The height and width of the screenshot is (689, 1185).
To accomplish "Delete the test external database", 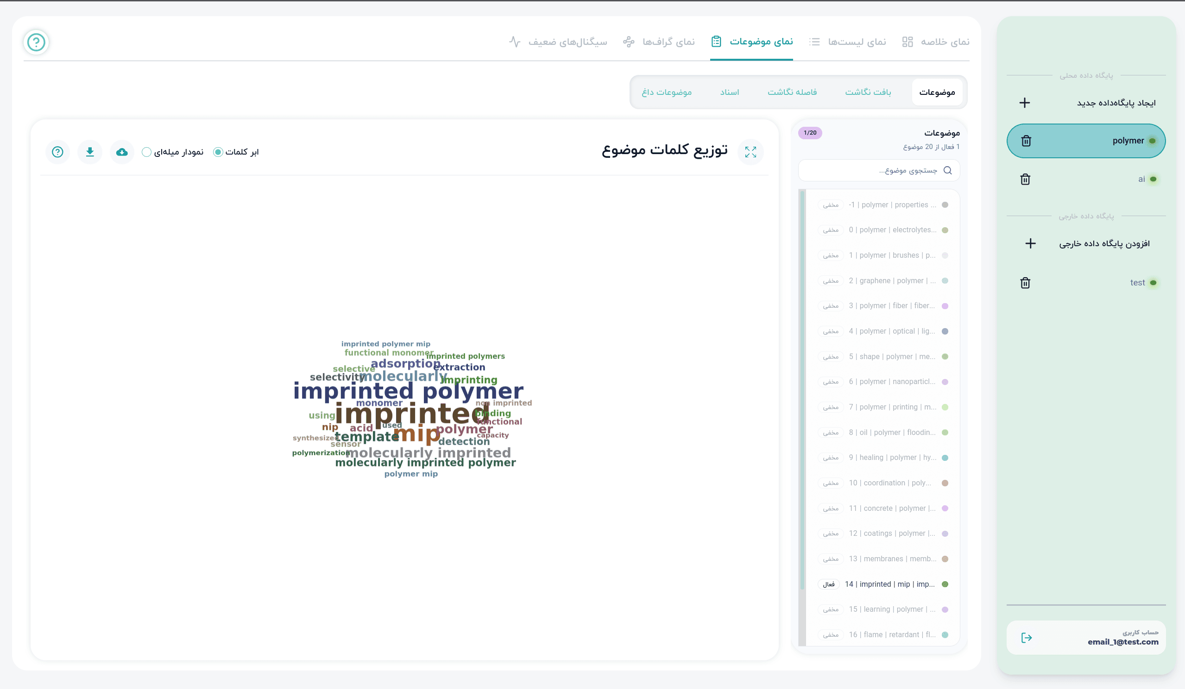I will click(x=1026, y=283).
